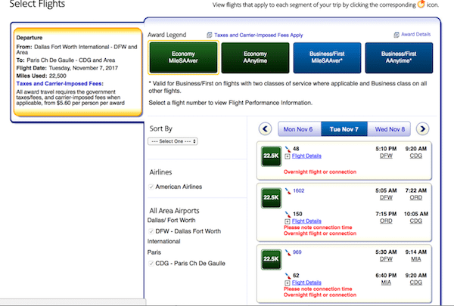454x306 pixels.
Task: Click American Airlines logo beside flight 48
Action: pyautogui.click(x=288, y=149)
